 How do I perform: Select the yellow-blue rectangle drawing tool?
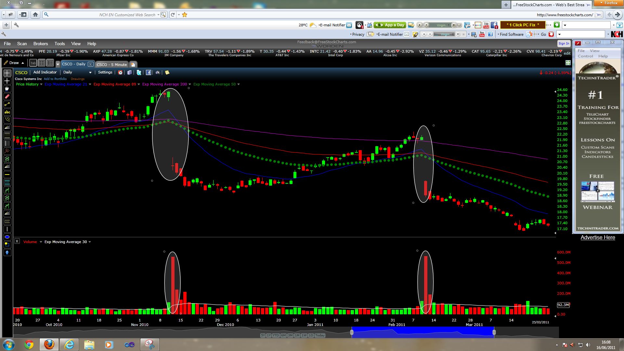point(7,245)
